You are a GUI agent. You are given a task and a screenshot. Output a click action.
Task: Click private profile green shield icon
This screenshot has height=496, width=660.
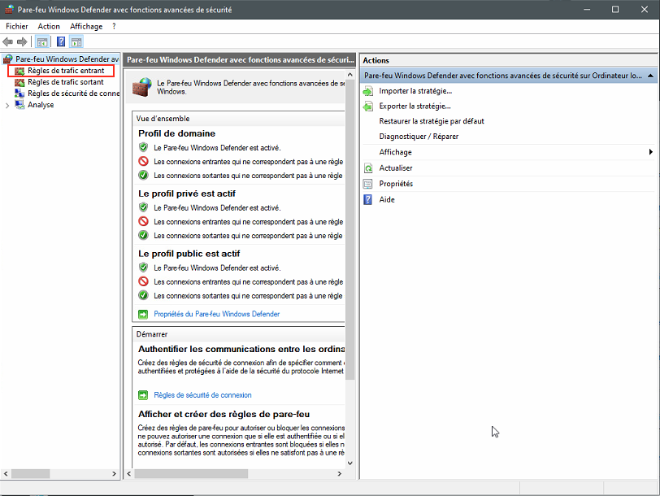coord(144,207)
